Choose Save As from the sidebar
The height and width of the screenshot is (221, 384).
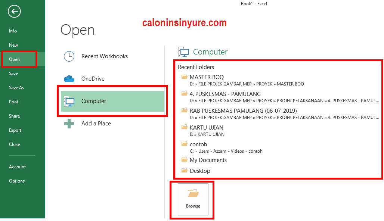coord(16,88)
